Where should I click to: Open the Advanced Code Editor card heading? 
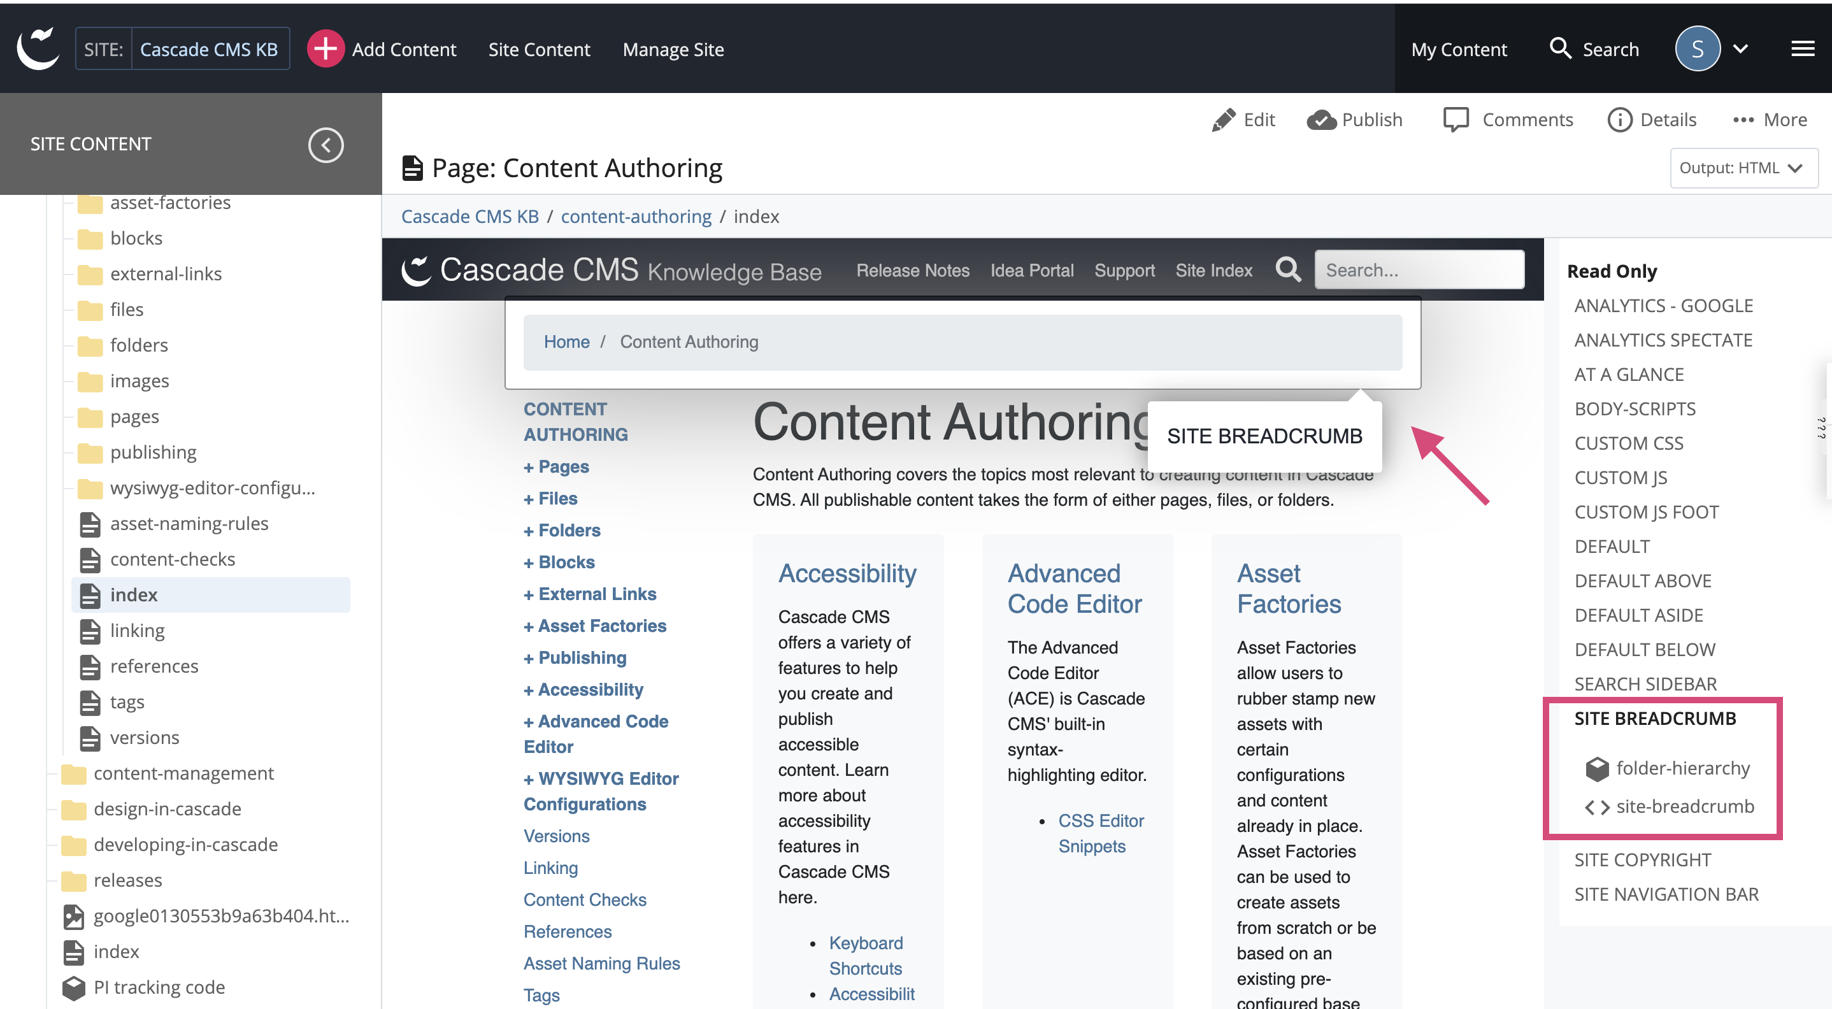pyautogui.click(x=1074, y=589)
